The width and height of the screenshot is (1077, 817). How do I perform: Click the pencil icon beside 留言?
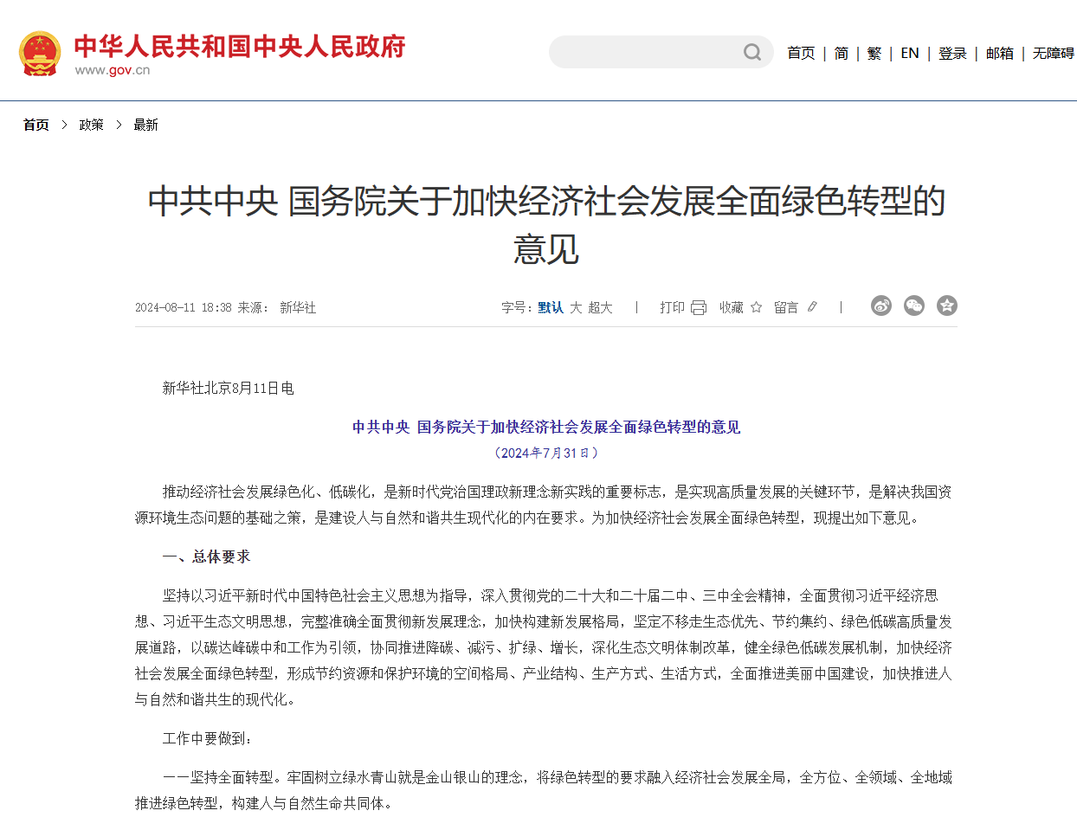[811, 306]
